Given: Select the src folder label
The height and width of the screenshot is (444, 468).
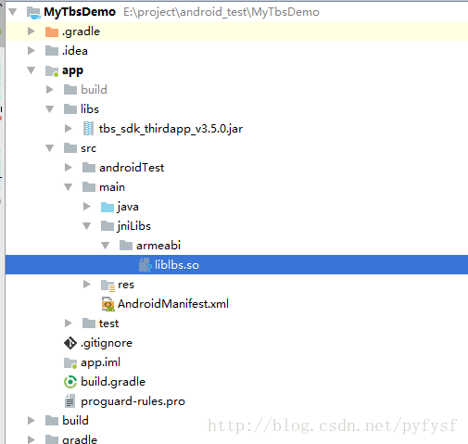Looking at the screenshot, I should (x=88, y=148).
